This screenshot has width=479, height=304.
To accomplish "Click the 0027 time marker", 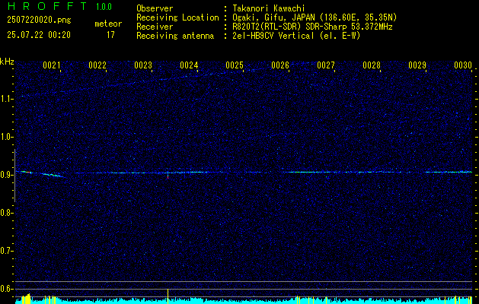I will coord(326,65).
